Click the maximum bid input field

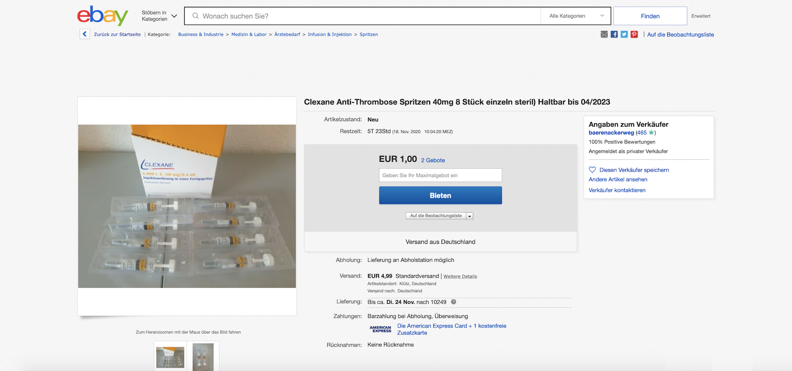click(440, 175)
